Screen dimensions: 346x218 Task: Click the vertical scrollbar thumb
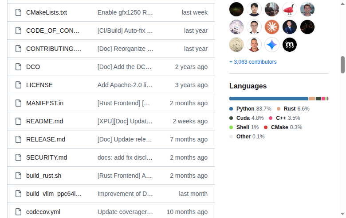(x=342, y=65)
